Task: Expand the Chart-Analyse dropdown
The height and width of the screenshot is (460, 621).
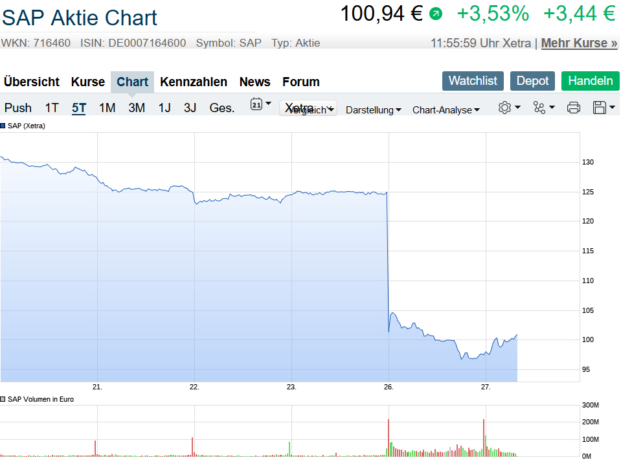Action: point(446,110)
